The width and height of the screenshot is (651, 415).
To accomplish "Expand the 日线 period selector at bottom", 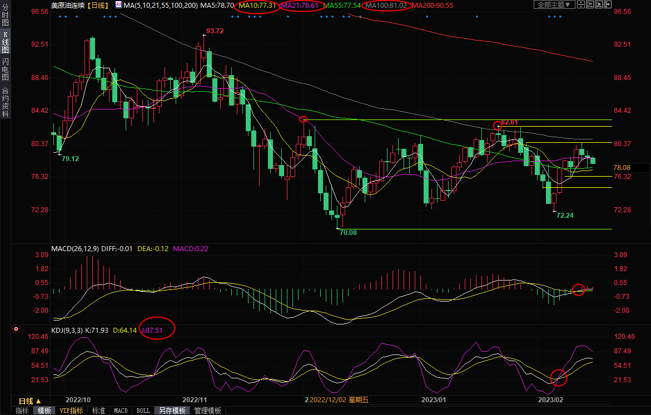I will point(29,401).
